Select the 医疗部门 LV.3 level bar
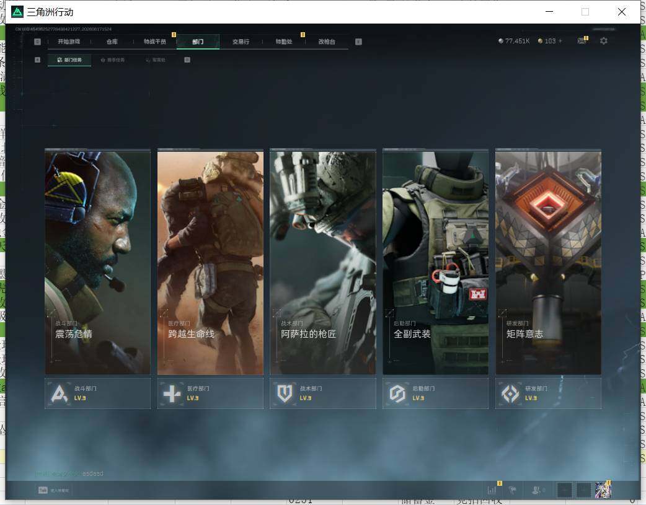This screenshot has width=646, height=505. [211, 393]
